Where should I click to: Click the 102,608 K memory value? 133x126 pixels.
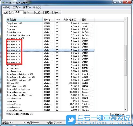coord(74,83)
